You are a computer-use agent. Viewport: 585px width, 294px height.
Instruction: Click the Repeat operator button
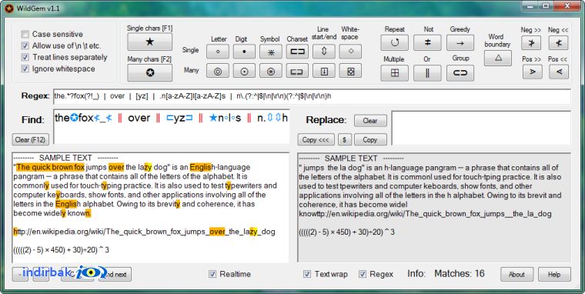tap(394, 43)
